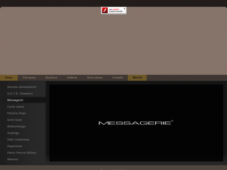Open the Contatti page
This screenshot has width=227, height=170.
(x=118, y=78)
